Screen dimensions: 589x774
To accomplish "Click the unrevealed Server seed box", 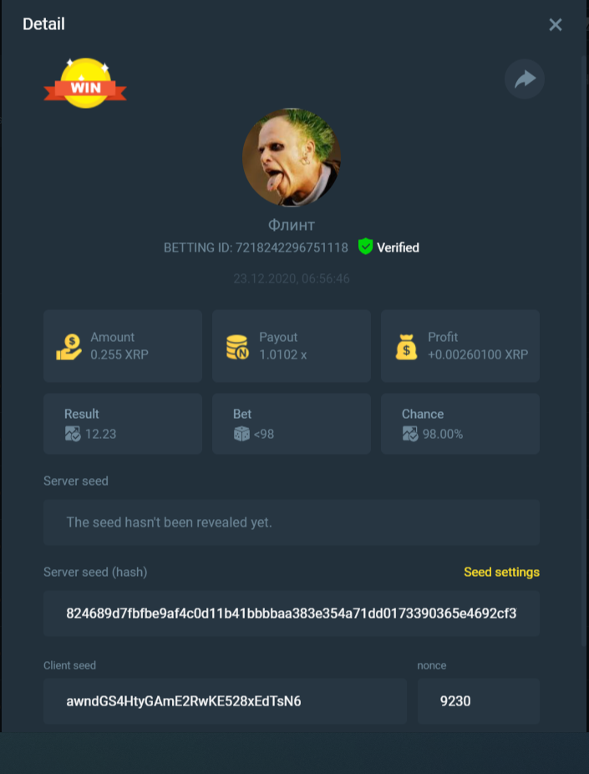I will (292, 522).
